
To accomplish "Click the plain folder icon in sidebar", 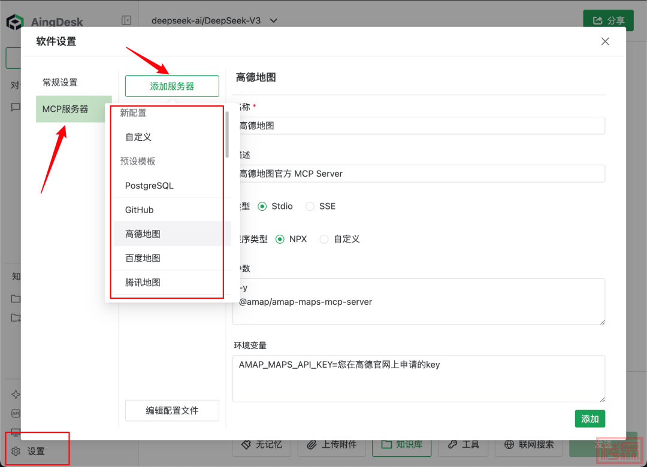I will (x=16, y=299).
